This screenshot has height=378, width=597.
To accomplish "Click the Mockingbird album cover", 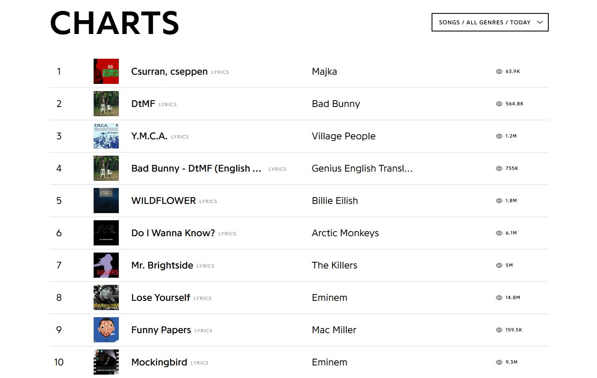I will (106, 362).
